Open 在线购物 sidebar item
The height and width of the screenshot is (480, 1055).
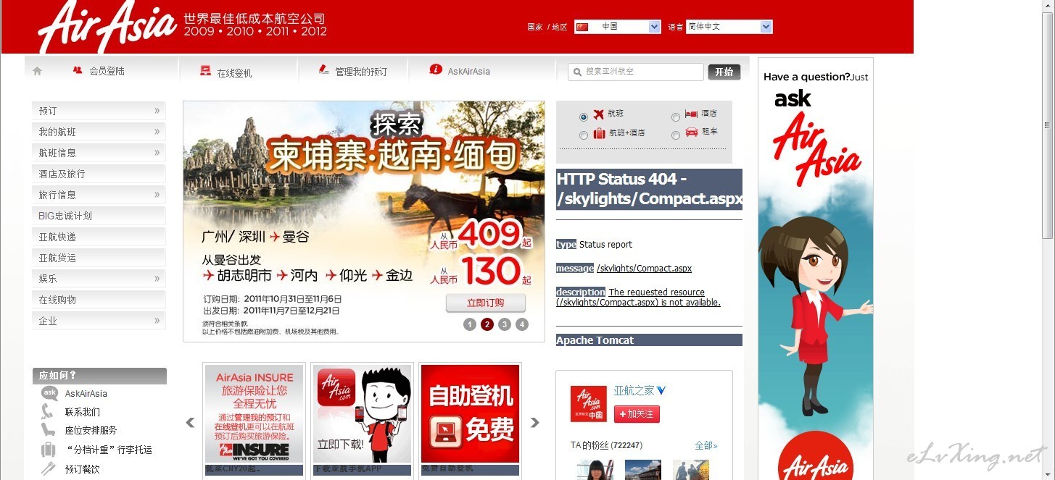click(x=99, y=300)
